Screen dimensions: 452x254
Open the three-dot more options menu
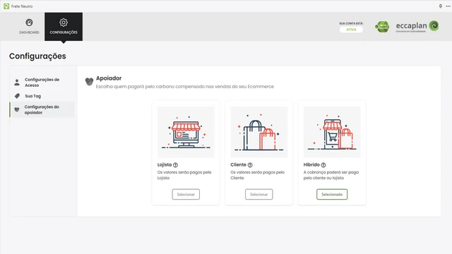[448, 6]
